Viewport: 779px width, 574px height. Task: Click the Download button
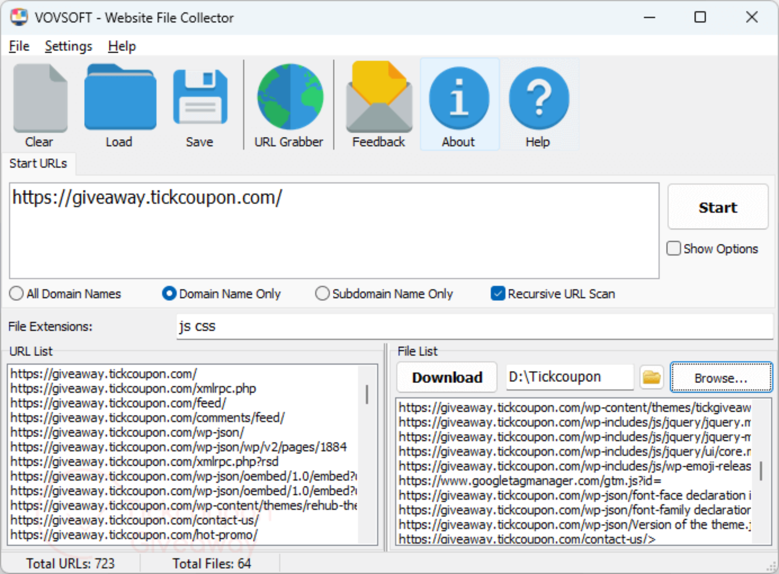pyautogui.click(x=447, y=377)
